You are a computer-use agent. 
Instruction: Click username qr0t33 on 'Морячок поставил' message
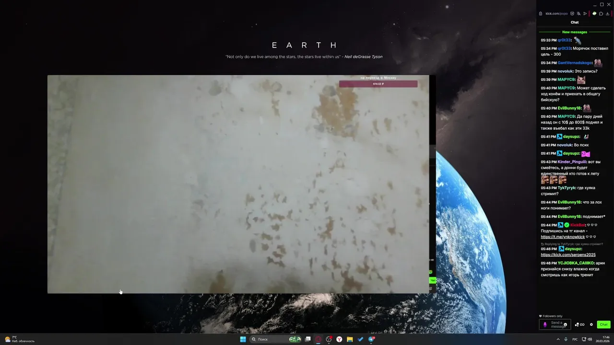point(564,48)
